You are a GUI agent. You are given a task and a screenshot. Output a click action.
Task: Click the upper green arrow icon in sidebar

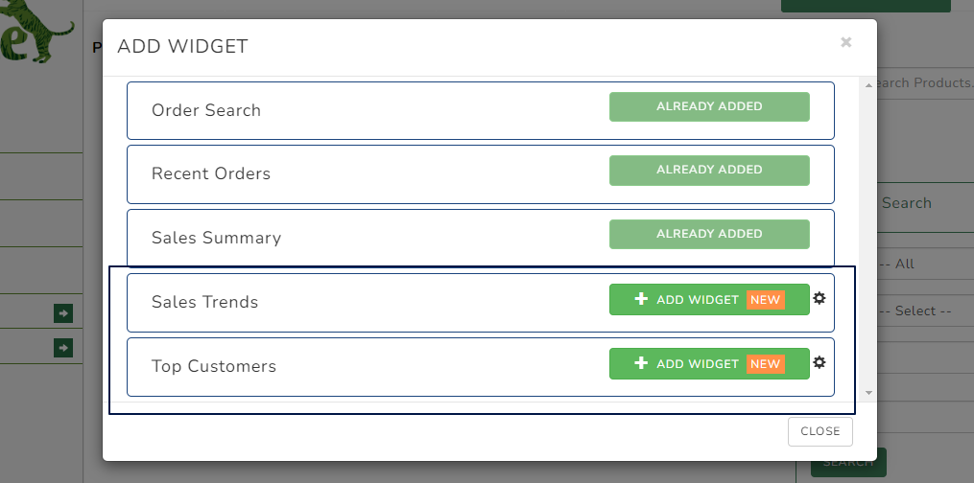tap(62, 313)
